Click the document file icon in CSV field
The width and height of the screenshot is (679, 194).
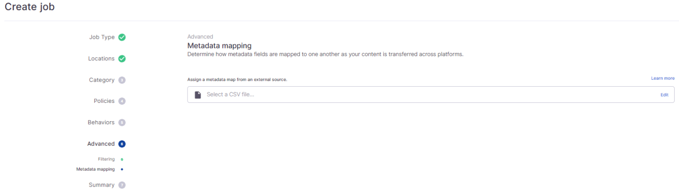click(198, 95)
